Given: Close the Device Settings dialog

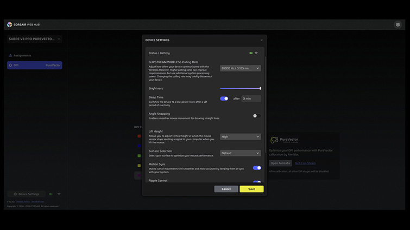Looking at the screenshot, I should pyautogui.click(x=262, y=40).
